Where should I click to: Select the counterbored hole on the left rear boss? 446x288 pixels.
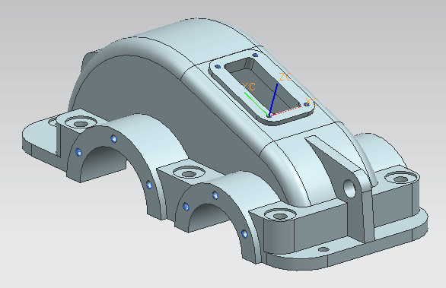click(x=81, y=123)
